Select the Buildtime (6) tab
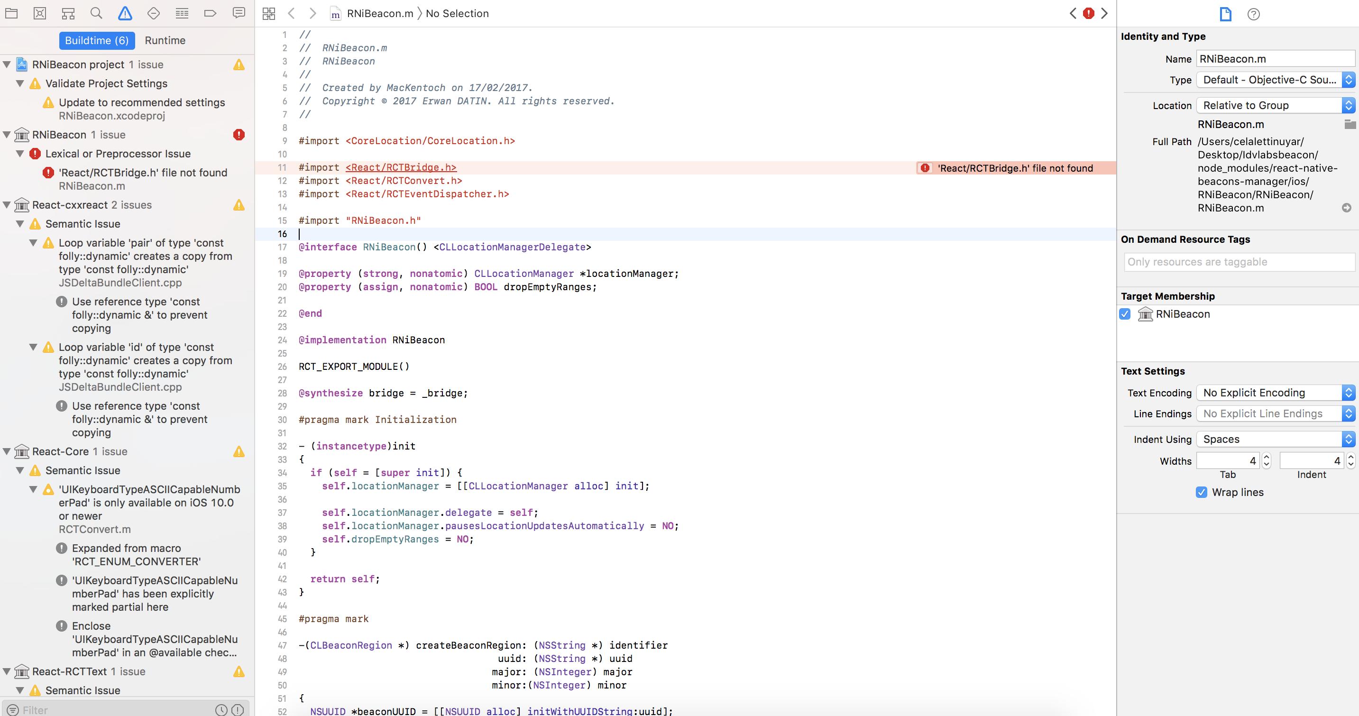1359x716 pixels. click(x=97, y=41)
